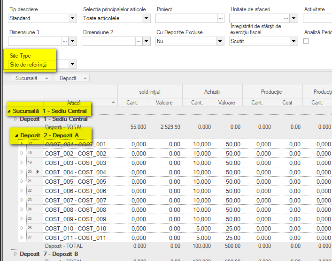Click the sort arrow on Sucursală grouping

(46, 78)
